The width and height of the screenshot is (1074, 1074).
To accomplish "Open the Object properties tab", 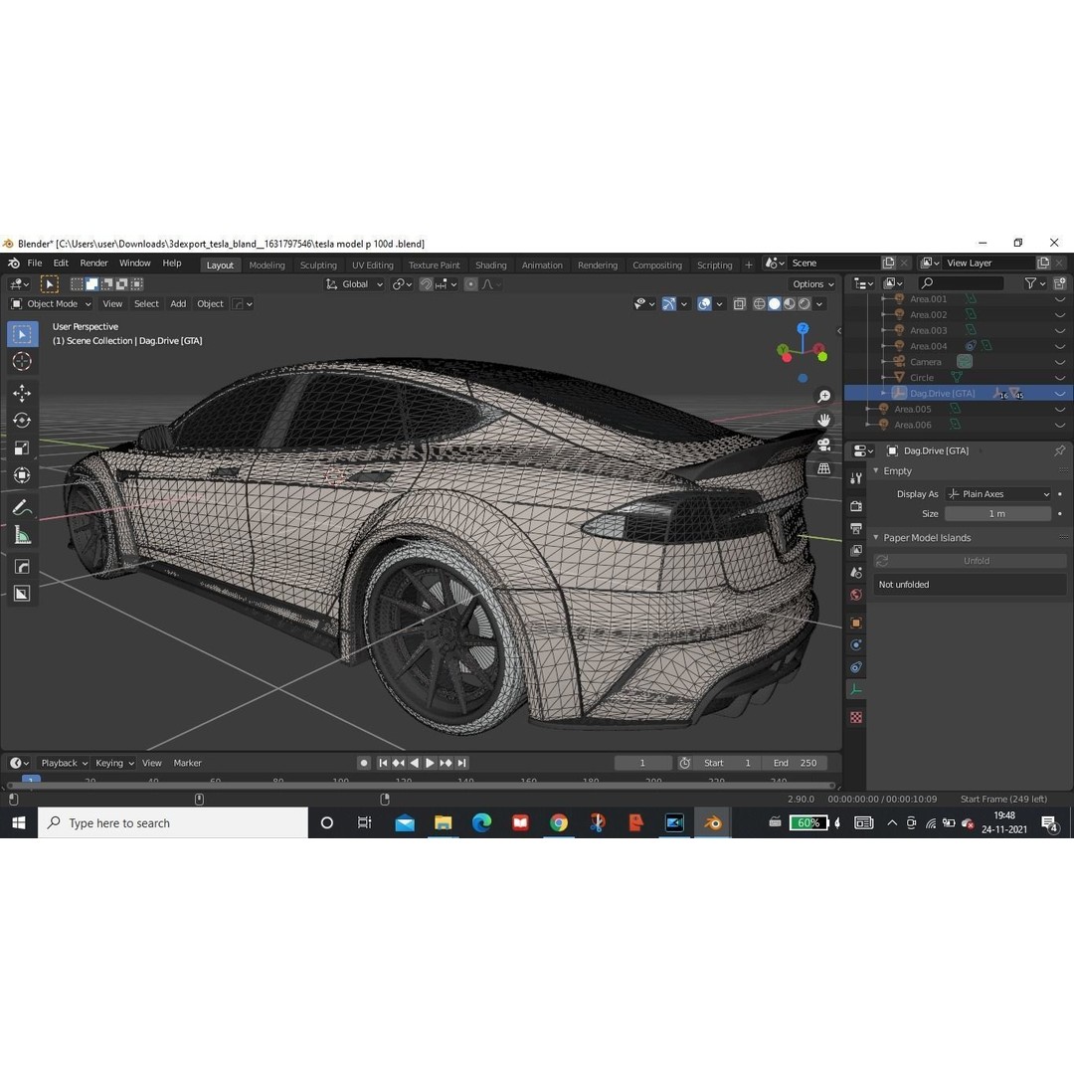I will point(856,623).
